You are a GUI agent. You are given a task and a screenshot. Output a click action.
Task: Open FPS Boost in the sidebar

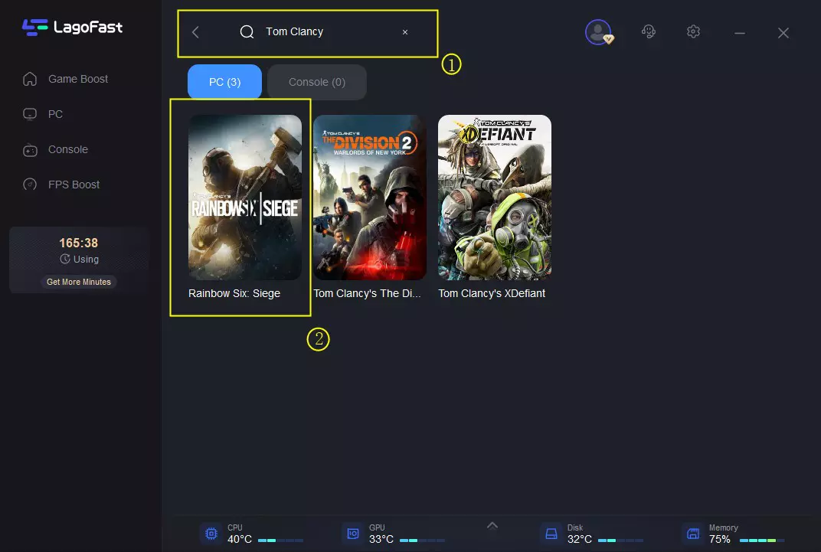pos(74,185)
